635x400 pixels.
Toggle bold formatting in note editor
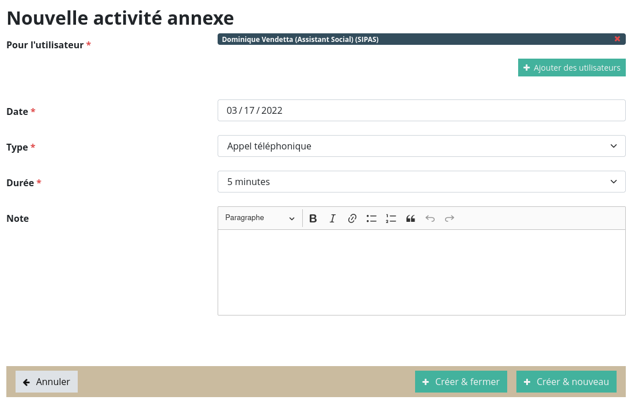click(313, 218)
